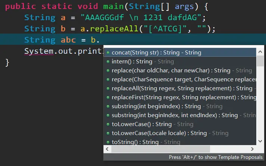
Task: Click the green method icon beside concat
Action: coord(108,53)
